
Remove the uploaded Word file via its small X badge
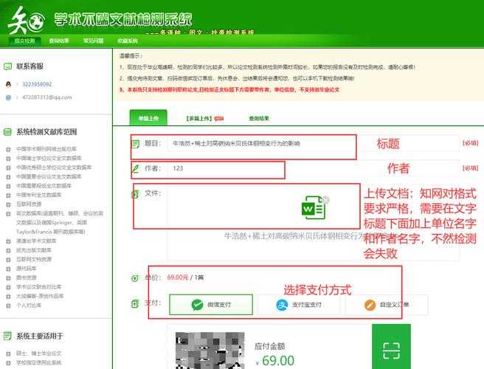[326, 199]
